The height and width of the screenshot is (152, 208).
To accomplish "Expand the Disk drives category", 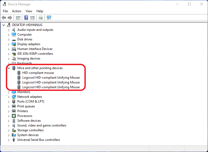I will click(x=9, y=40).
